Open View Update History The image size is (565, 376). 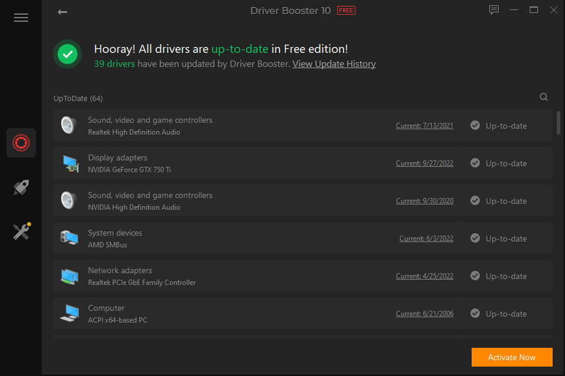point(334,63)
